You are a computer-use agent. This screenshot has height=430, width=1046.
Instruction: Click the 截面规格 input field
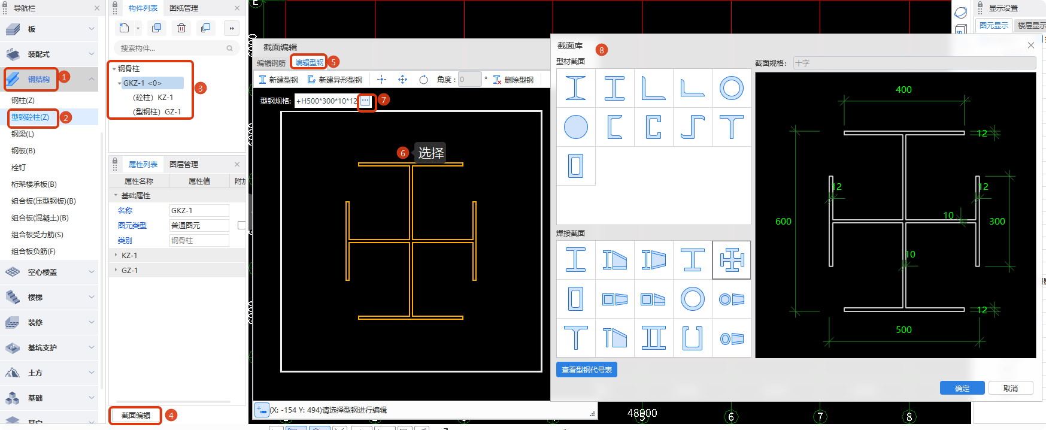[914, 63]
